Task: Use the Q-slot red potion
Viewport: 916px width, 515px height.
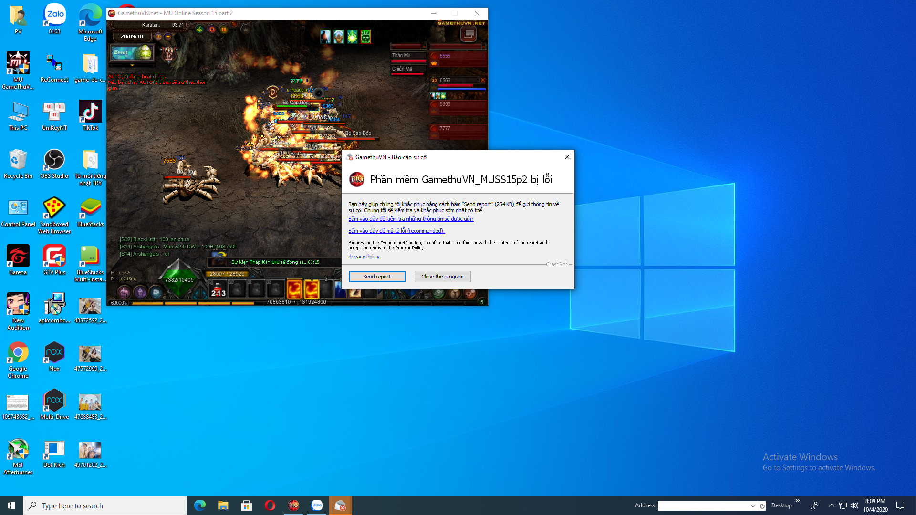Action: pyautogui.click(x=219, y=290)
